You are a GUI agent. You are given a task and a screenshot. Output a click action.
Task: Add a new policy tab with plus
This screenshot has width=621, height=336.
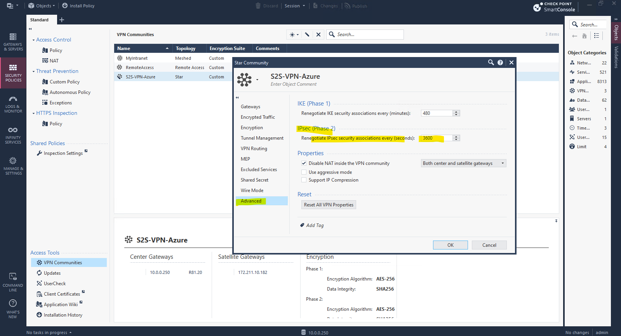[62, 20]
